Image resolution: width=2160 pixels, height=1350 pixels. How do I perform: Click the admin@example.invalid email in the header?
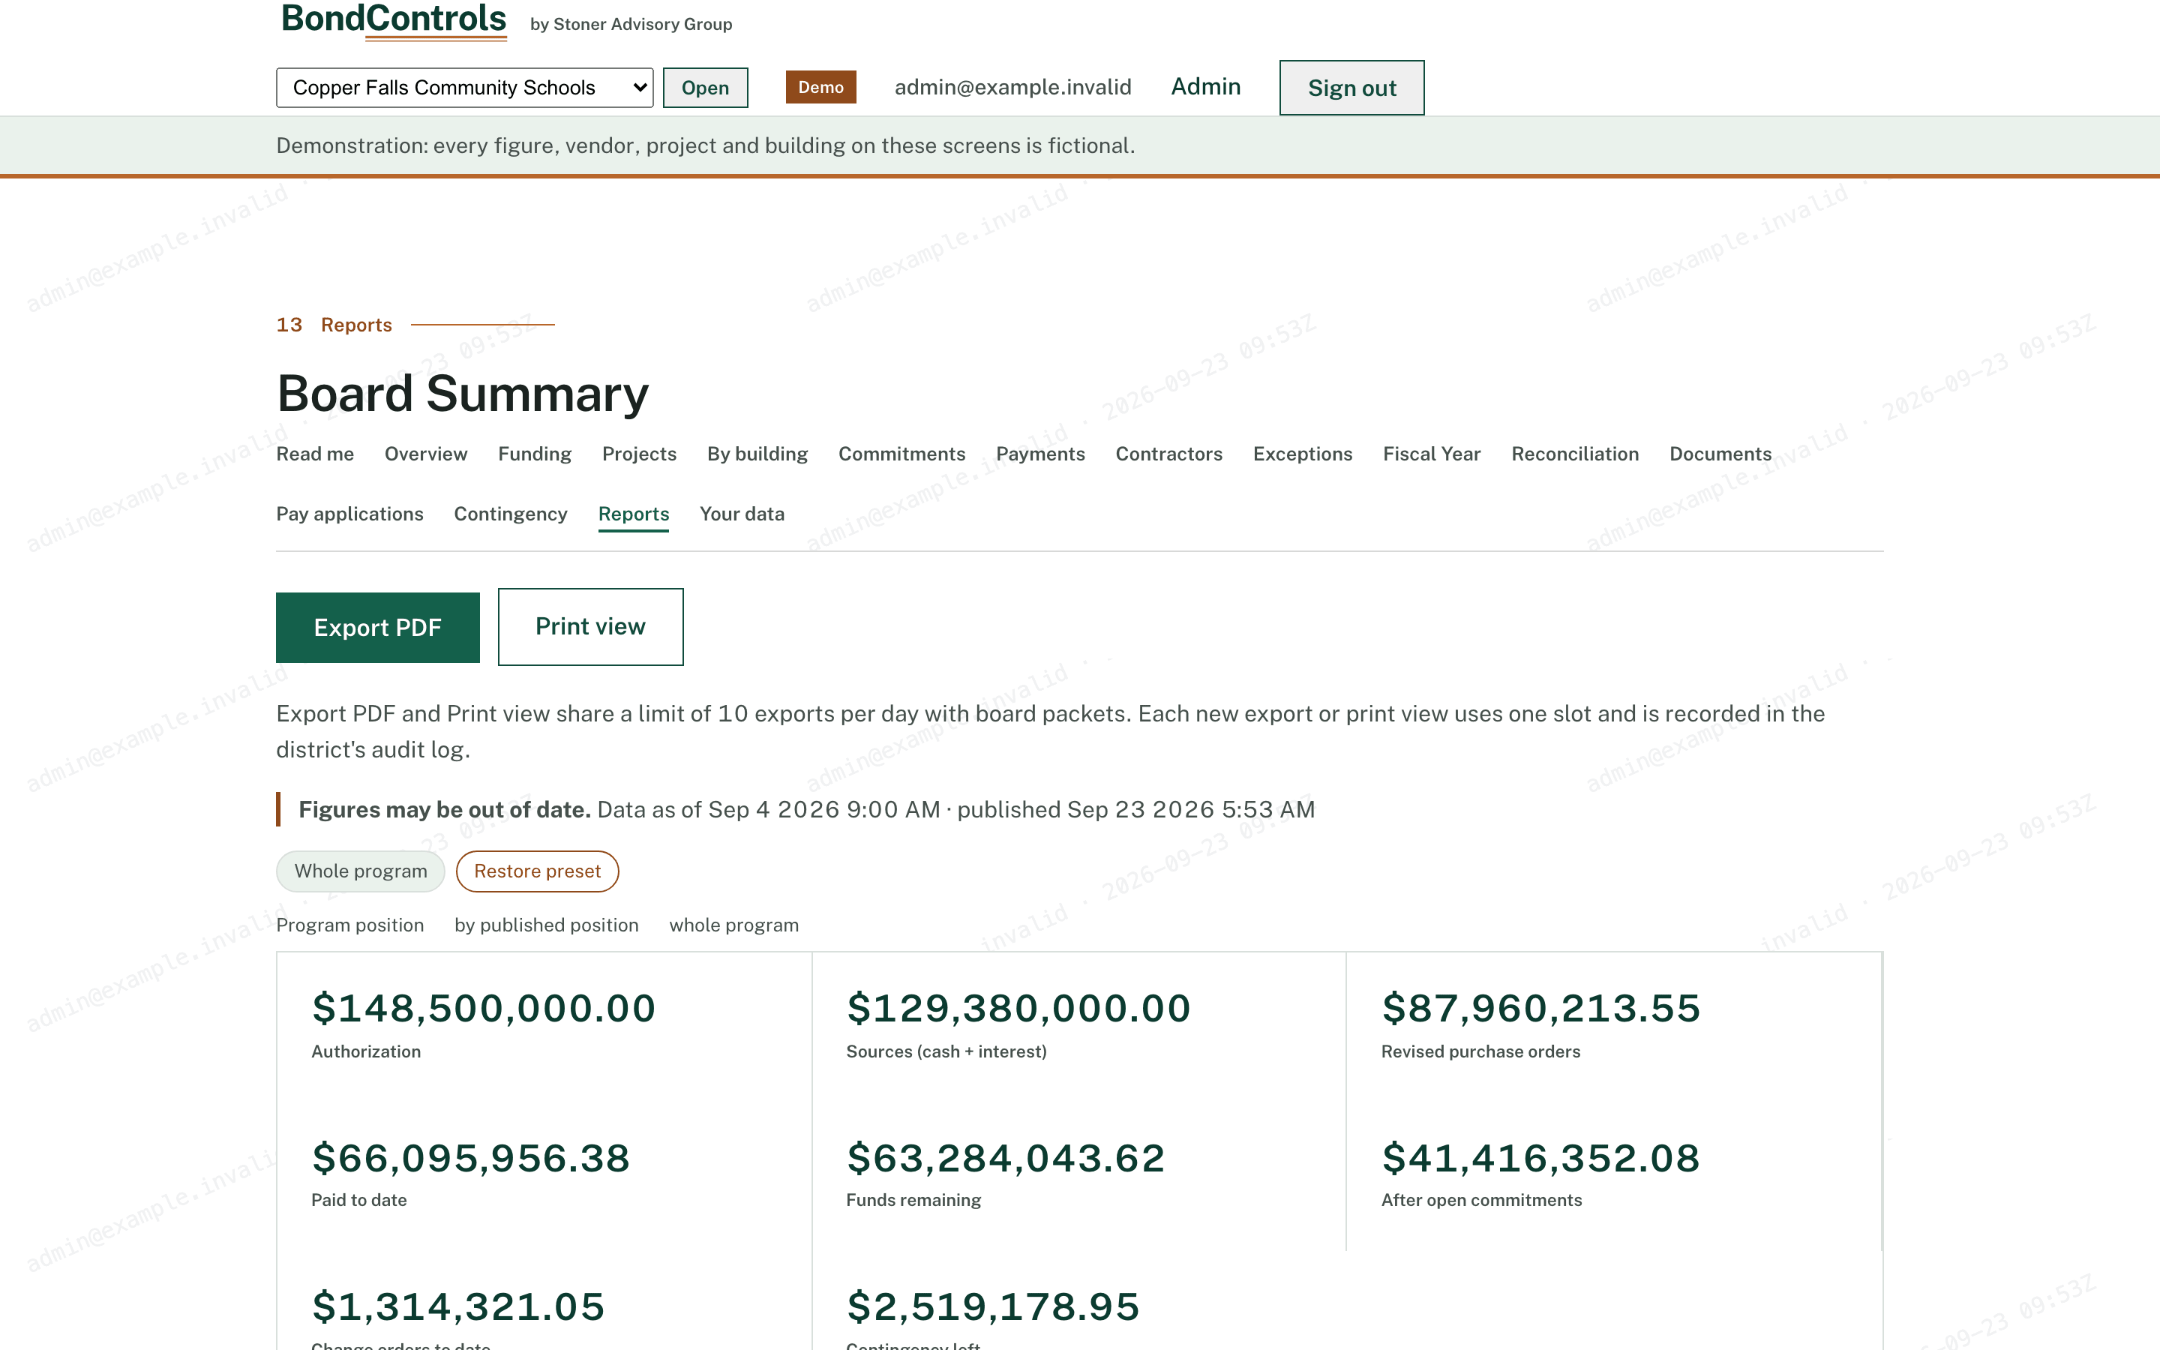coord(1013,86)
